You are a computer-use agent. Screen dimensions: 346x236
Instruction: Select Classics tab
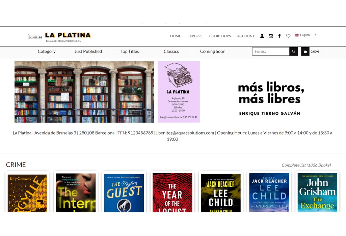(x=171, y=51)
